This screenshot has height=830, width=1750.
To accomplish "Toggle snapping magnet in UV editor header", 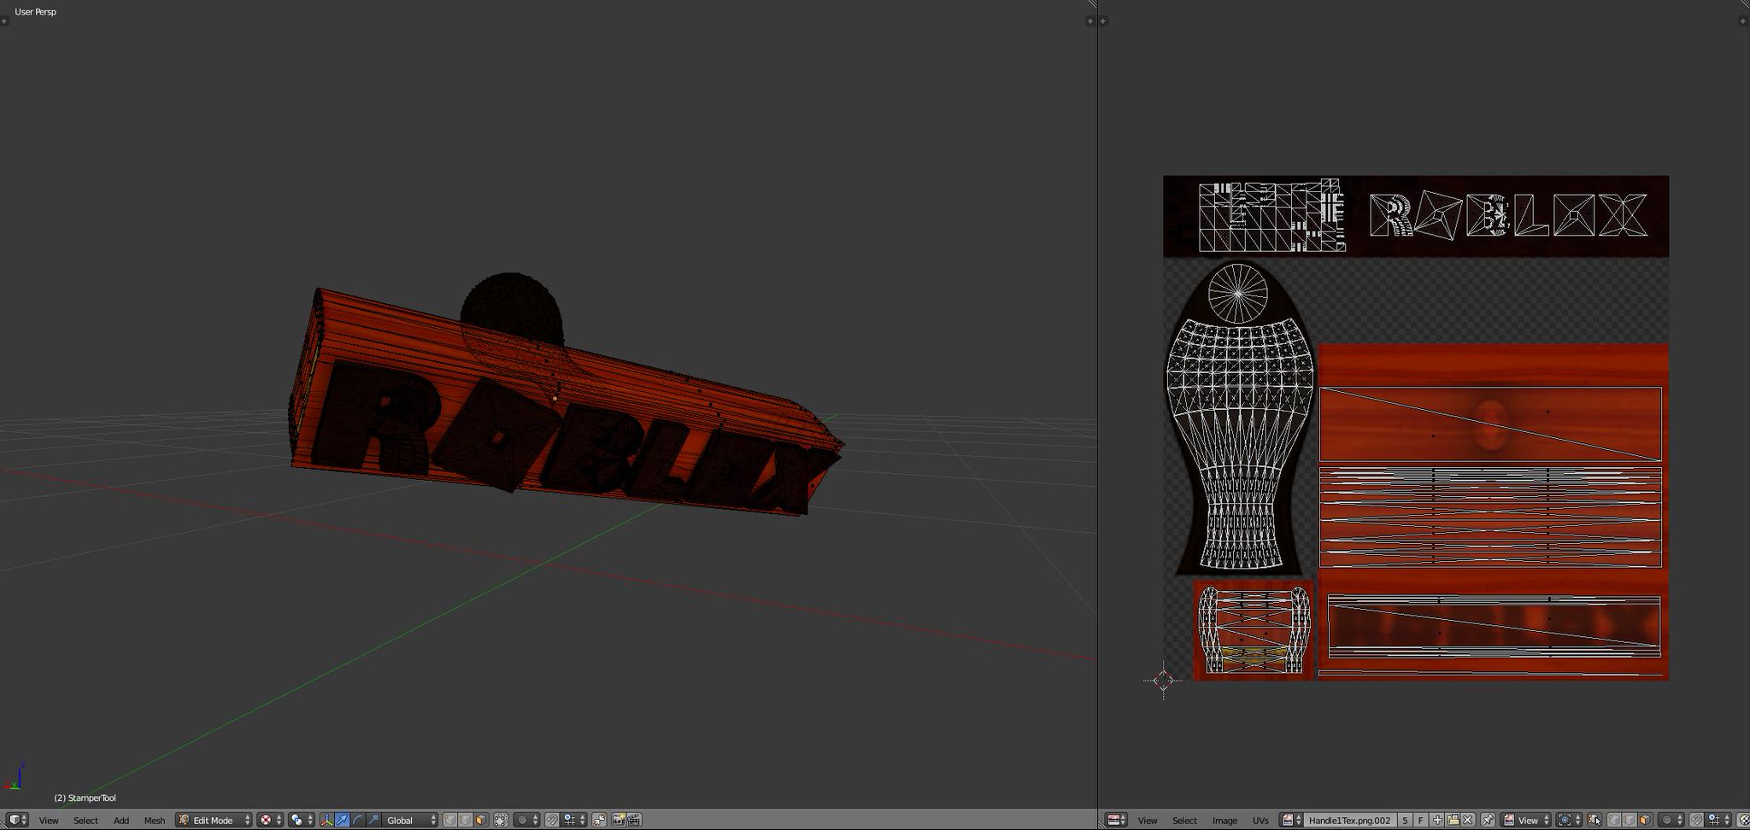I will 1696,821.
